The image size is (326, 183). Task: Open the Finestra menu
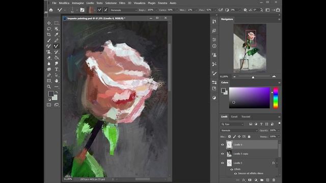click(x=162, y=3)
